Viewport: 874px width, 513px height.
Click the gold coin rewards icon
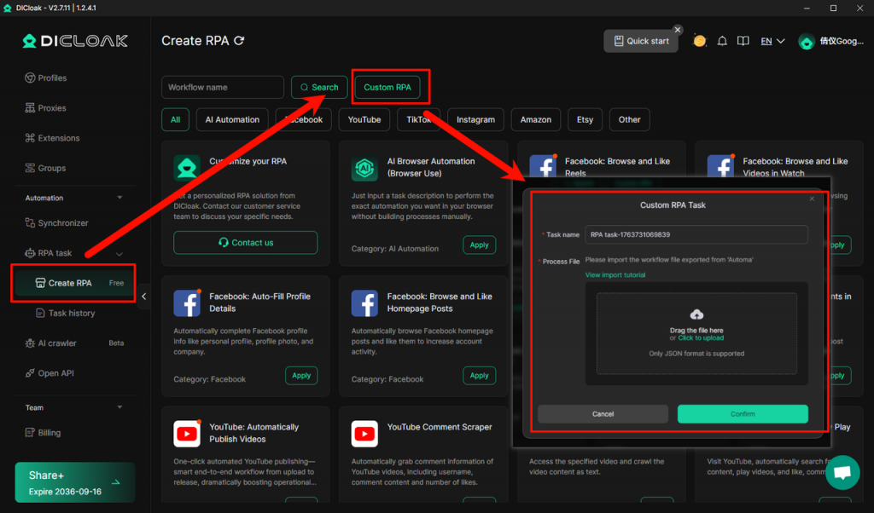pos(700,41)
